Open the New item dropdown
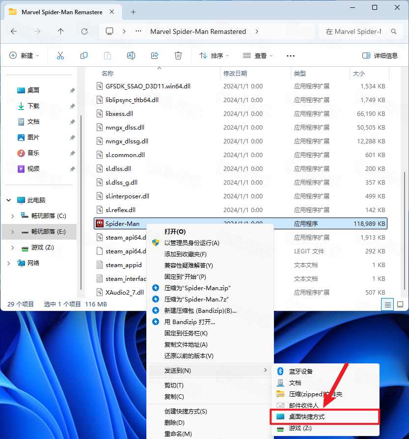This screenshot has width=409, height=439. (x=24, y=55)
